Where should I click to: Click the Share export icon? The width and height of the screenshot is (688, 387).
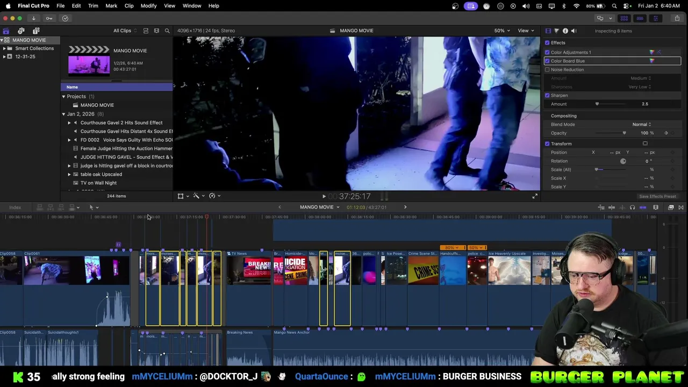677,18
